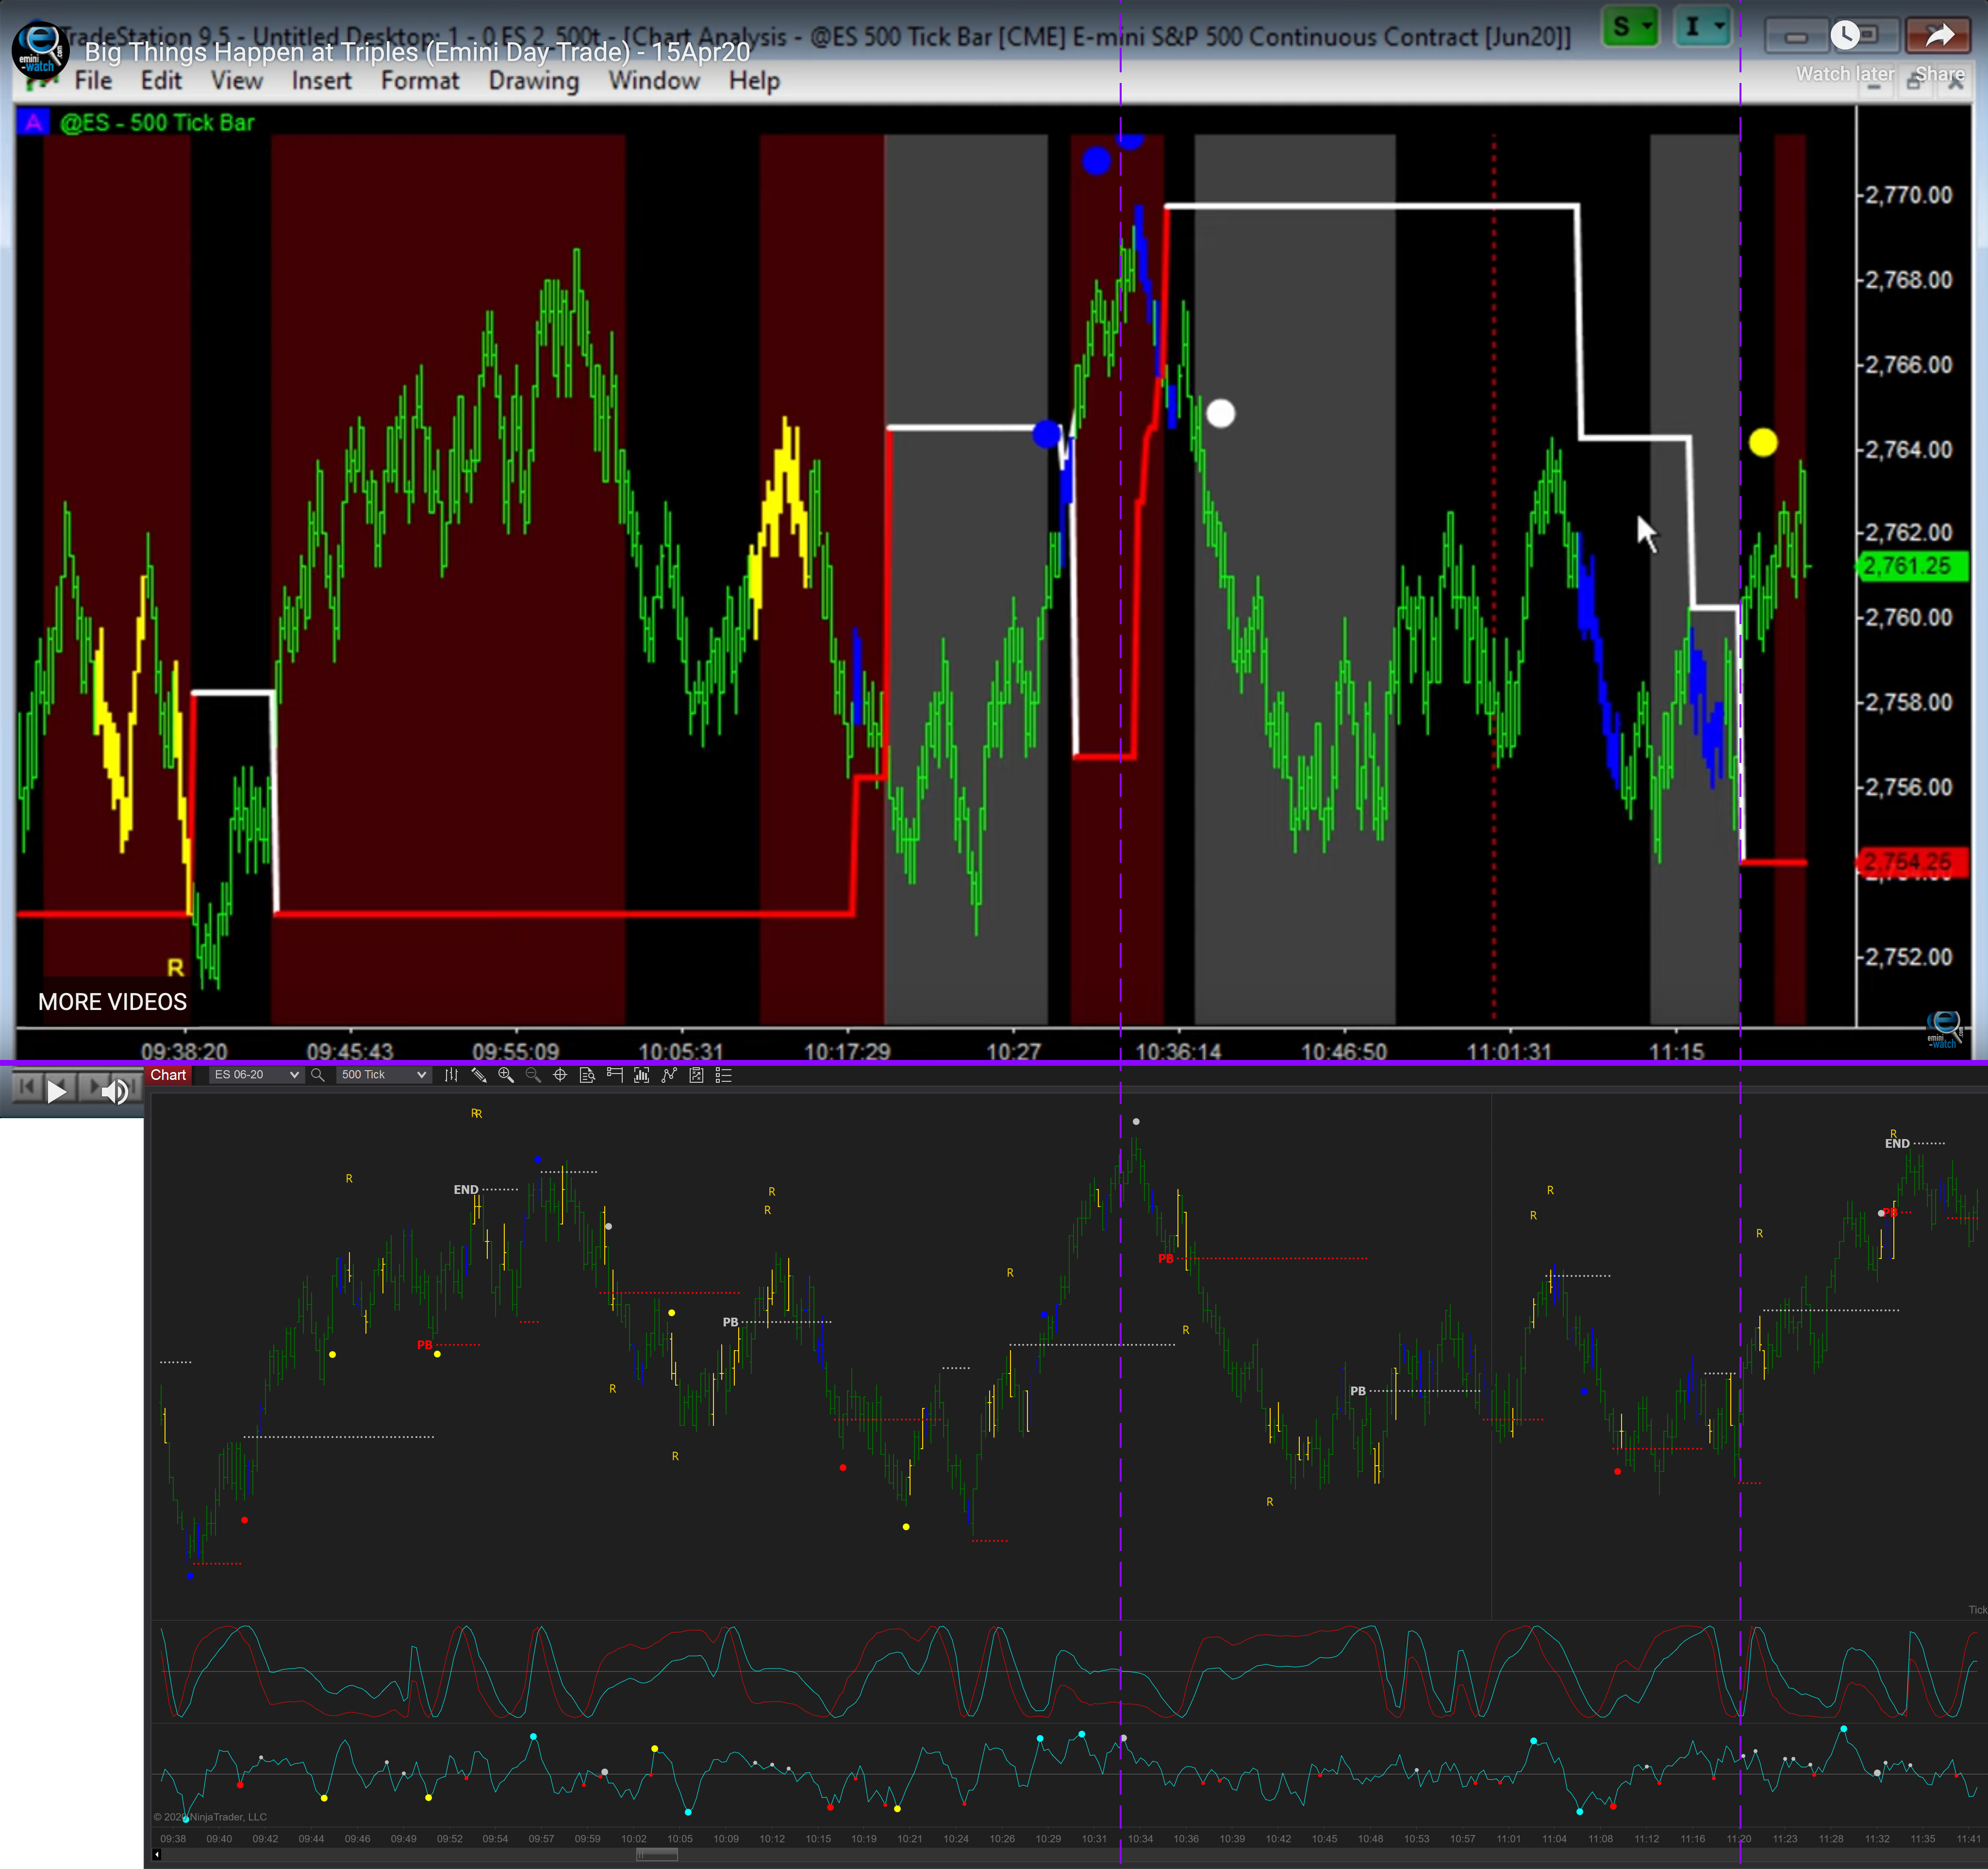Click the 'Share' label
The image size is (1988, 1869).
tap(1940, 74)
